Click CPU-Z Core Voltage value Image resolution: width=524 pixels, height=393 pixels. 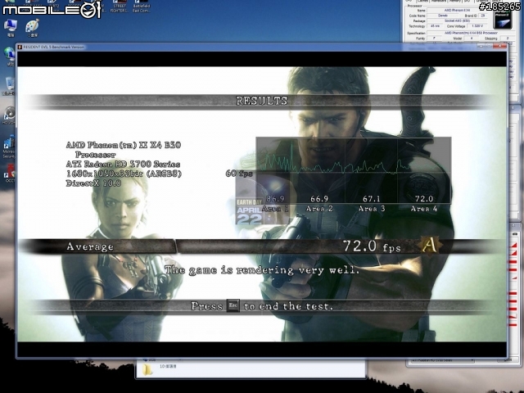pos(477,26)
